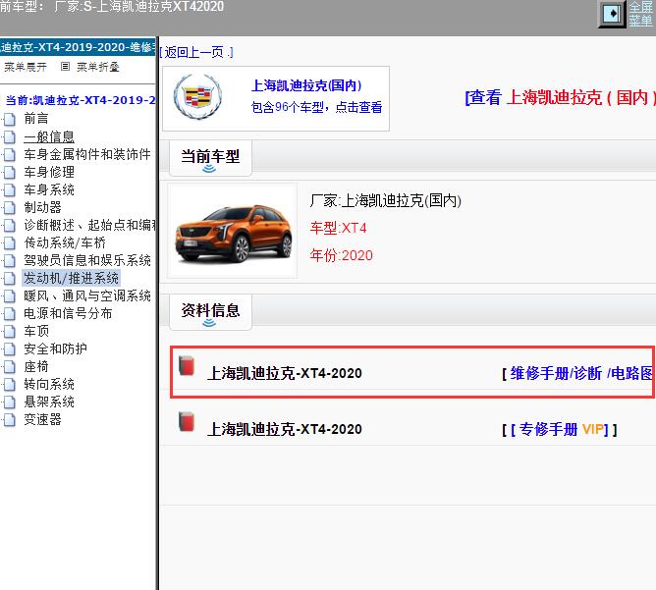This screenshot has width=656, height=590.
Task: Click the orange XT4 car thumbnail
Action: pos(233,232)
